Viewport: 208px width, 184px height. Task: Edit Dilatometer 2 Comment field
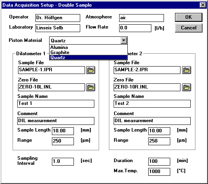coord(152,121)
